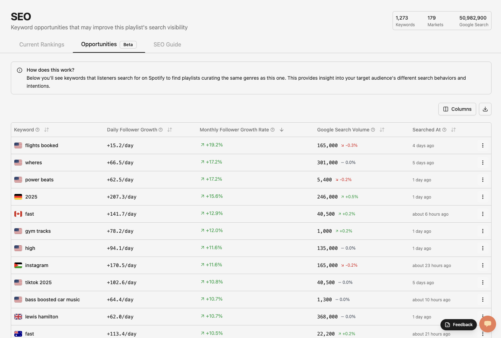Click the Keyword column help icon
The width and height of the screenshot is (501, 338).
[x=37, y=130]
